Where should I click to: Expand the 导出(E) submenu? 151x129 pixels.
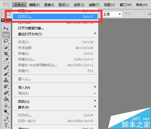pyautogui.click(x=55, y=93)
